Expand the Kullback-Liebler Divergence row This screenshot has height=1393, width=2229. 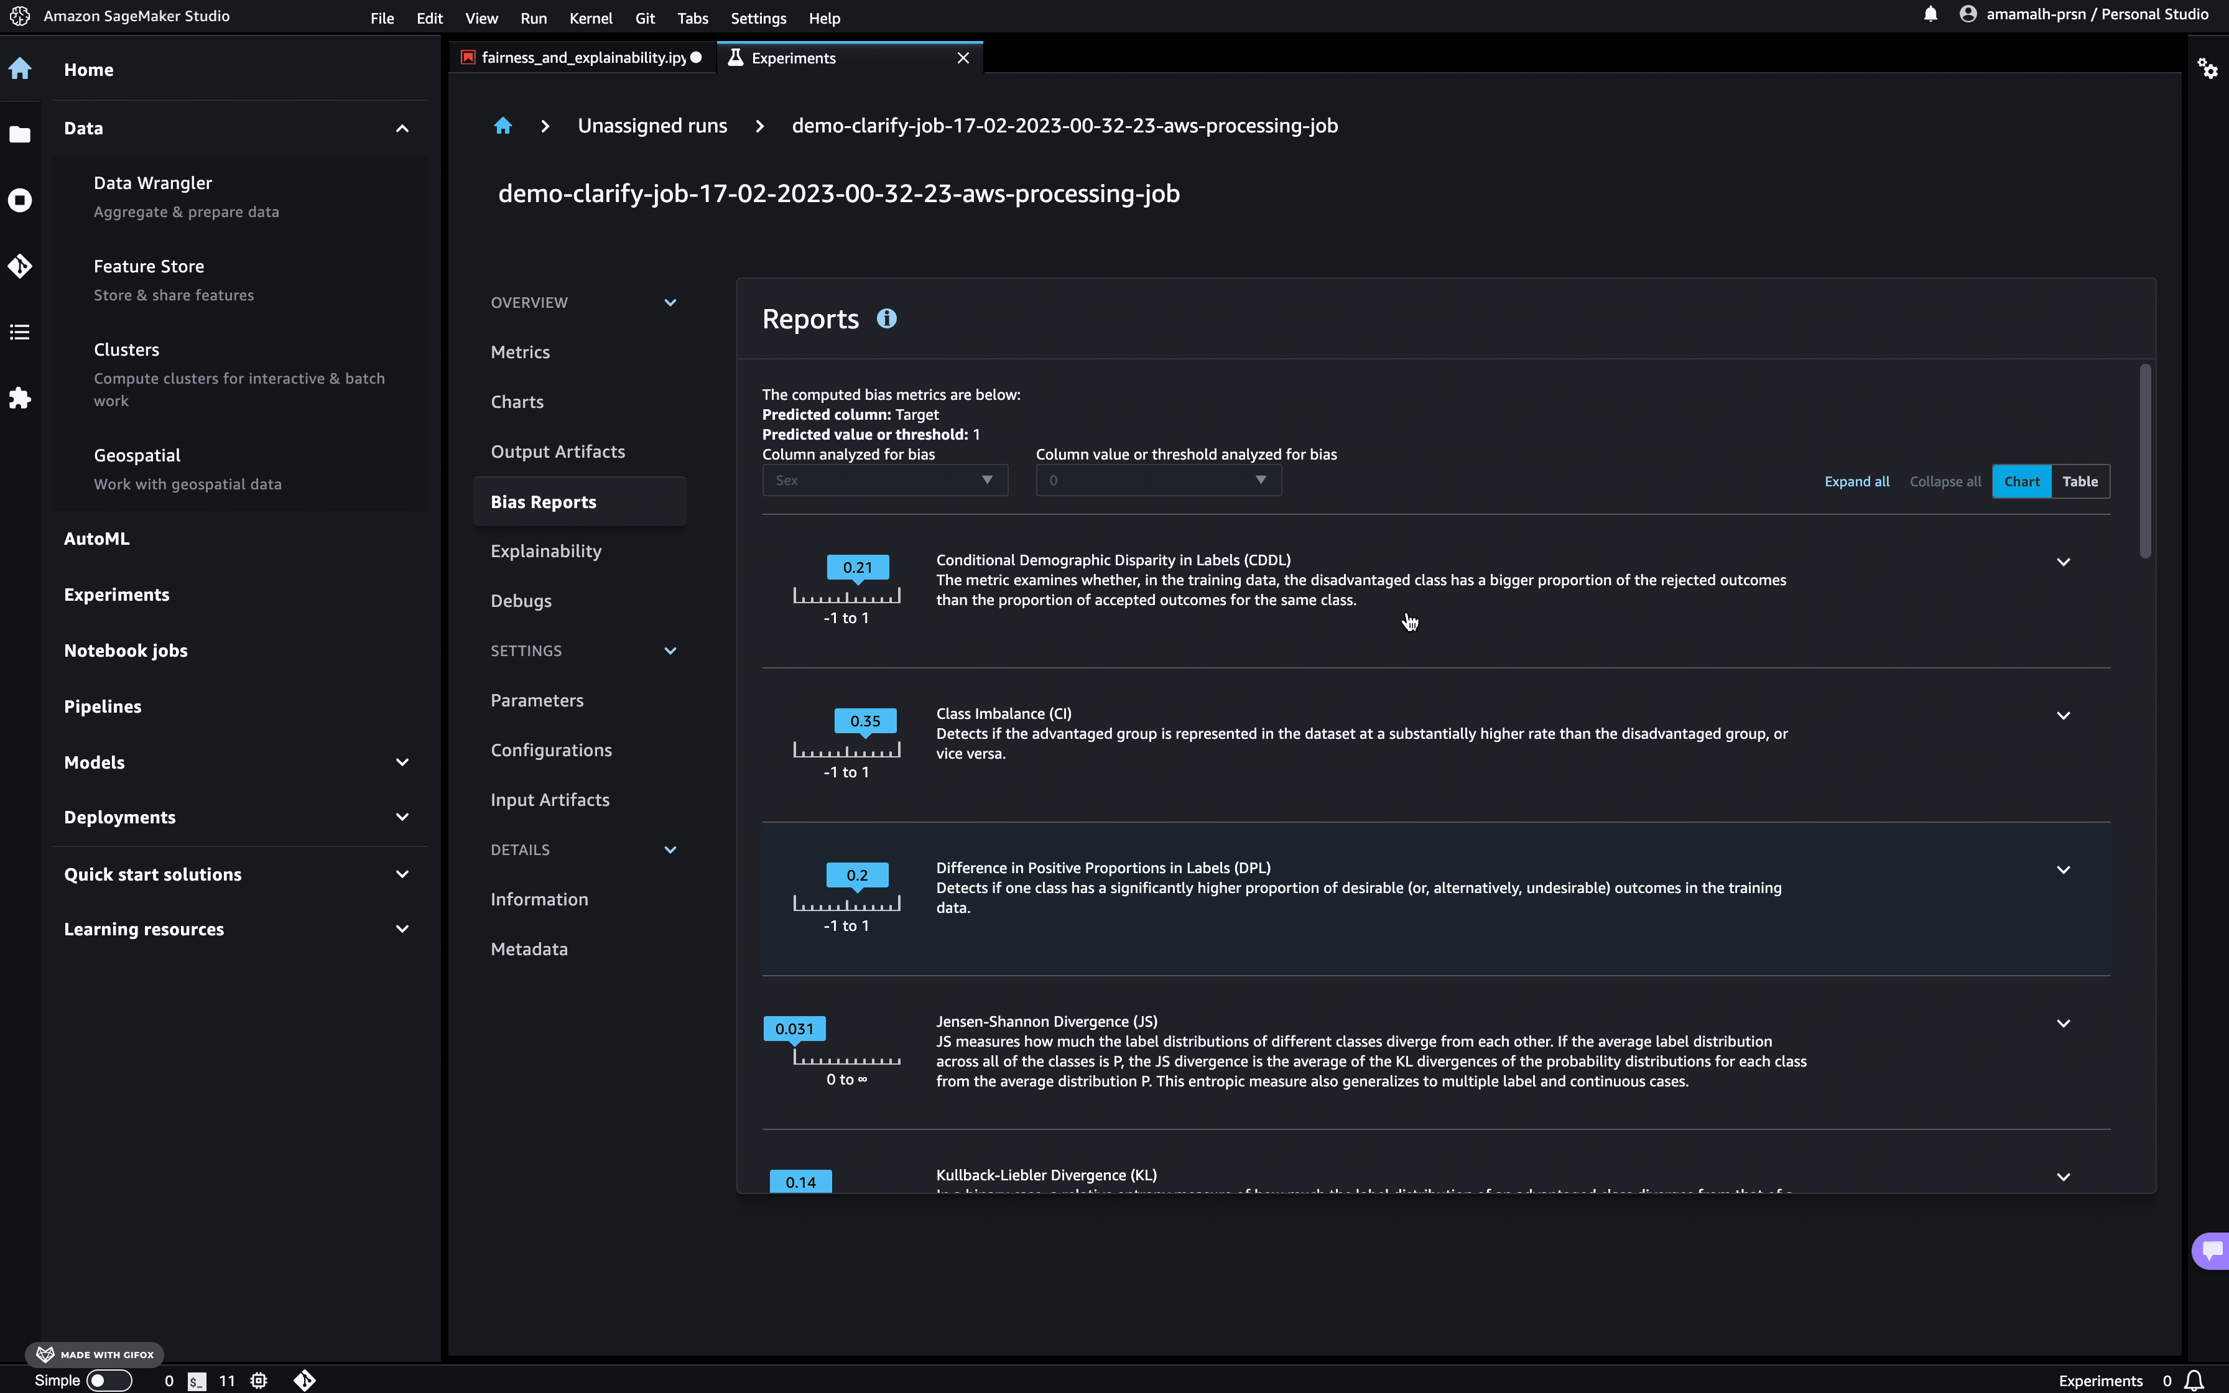tap(2063, 1177)
